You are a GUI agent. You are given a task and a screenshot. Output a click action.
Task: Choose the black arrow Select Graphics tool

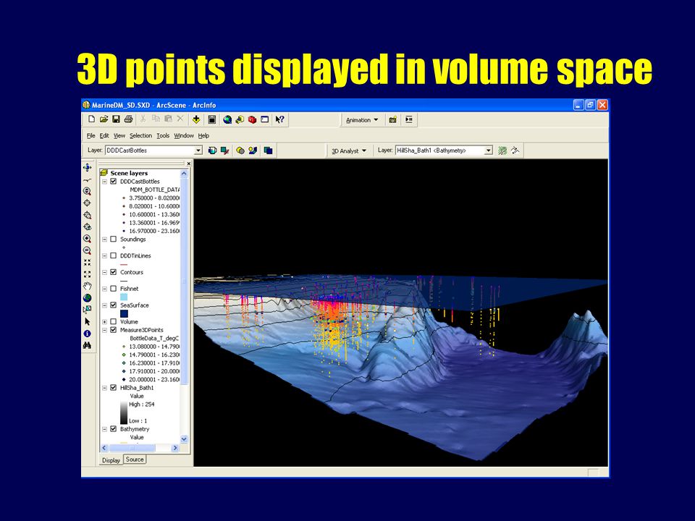[88, 321]
